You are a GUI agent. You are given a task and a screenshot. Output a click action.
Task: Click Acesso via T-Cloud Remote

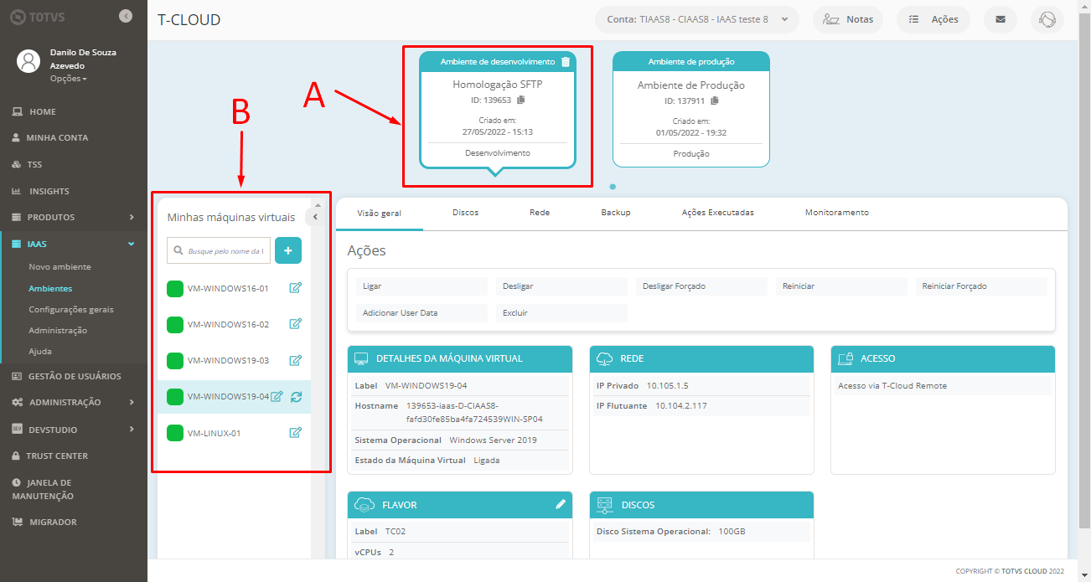pyautogui.click(x=892, y=386)
